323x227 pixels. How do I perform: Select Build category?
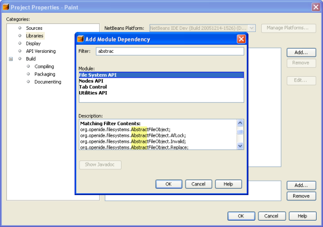(x=31, y=59)
